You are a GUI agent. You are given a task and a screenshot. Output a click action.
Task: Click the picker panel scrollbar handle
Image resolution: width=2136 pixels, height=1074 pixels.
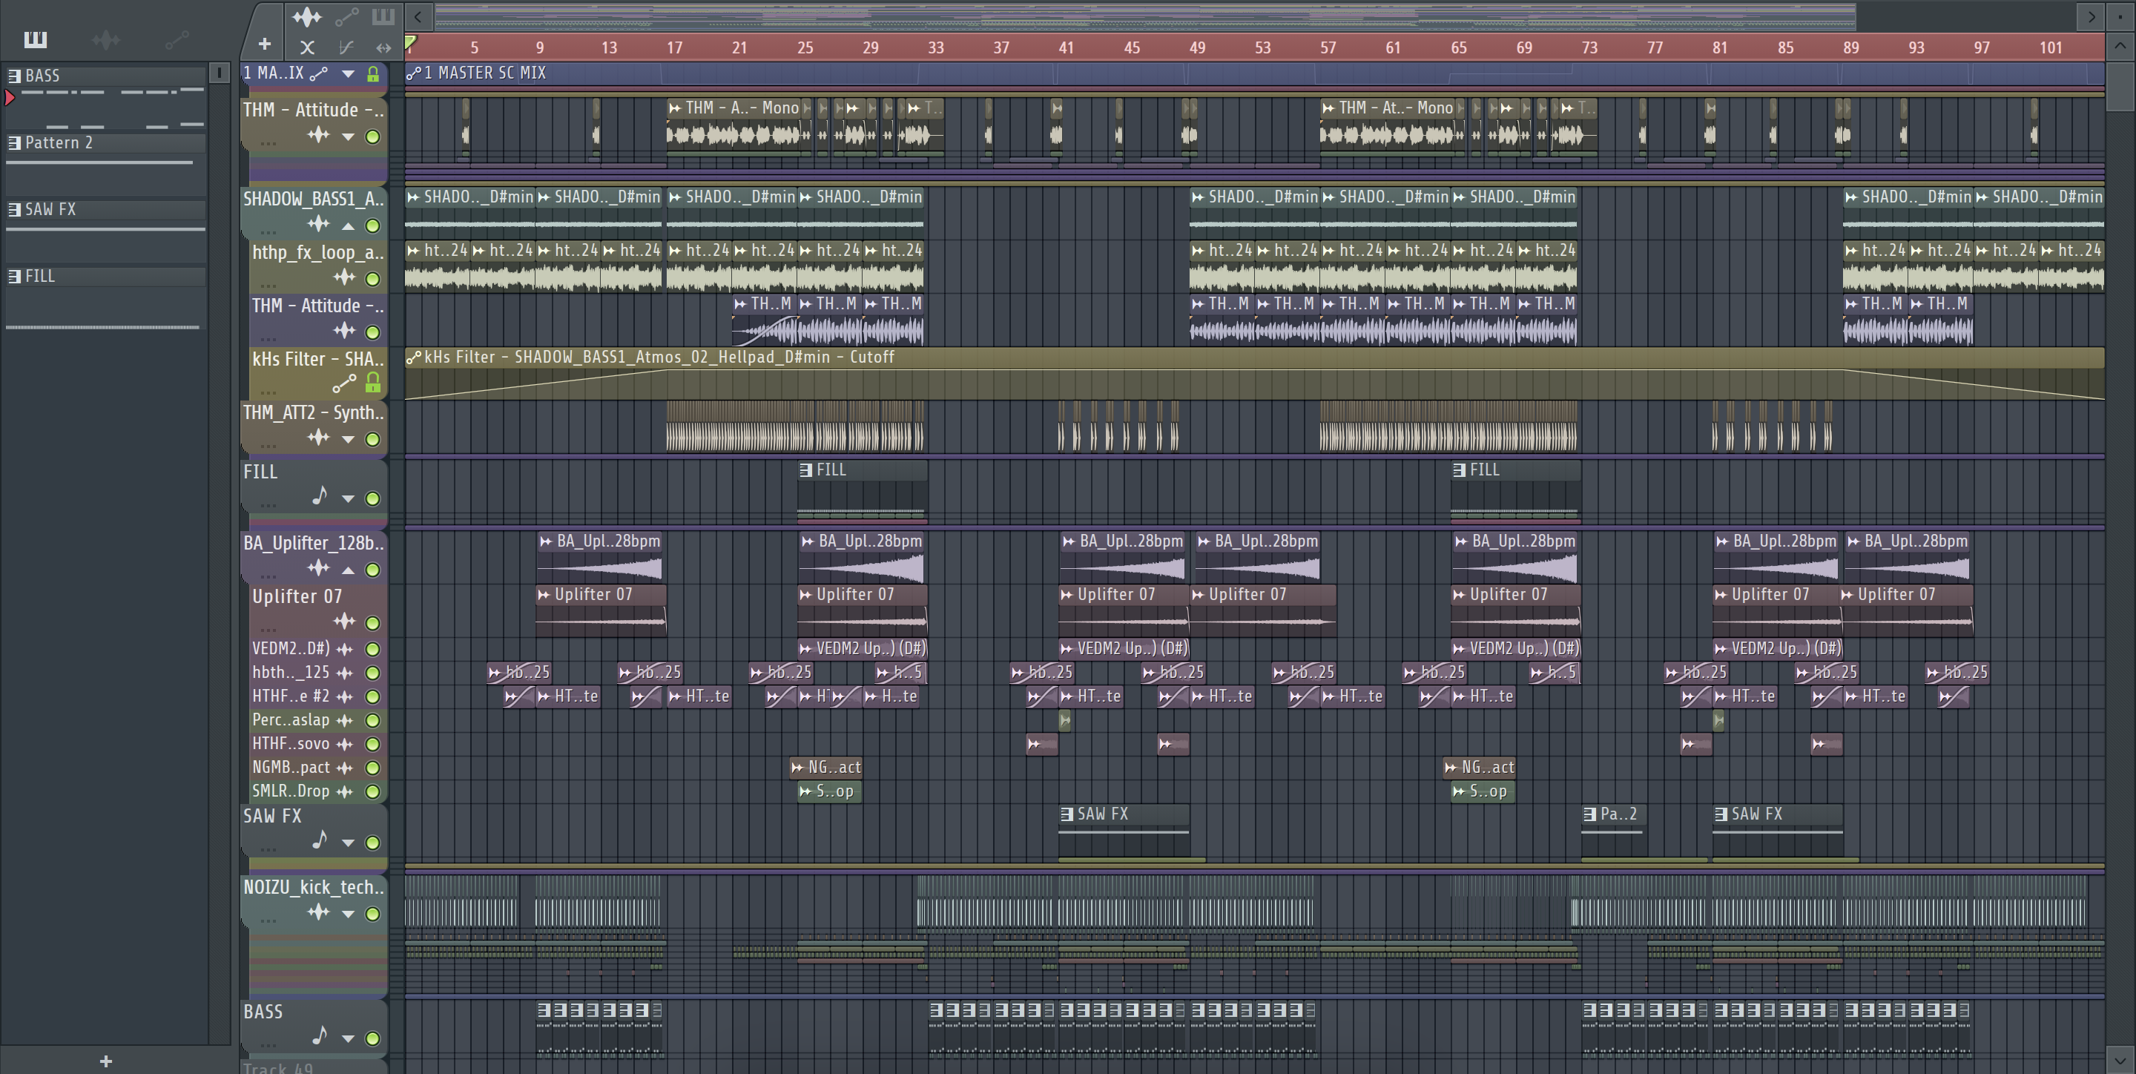pos(219,73)
